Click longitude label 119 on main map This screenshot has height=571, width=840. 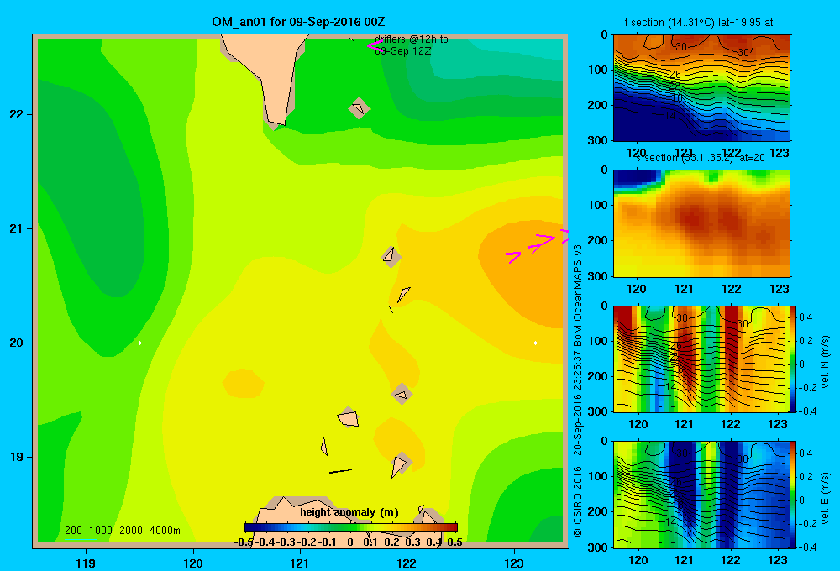tap(86, 563)
